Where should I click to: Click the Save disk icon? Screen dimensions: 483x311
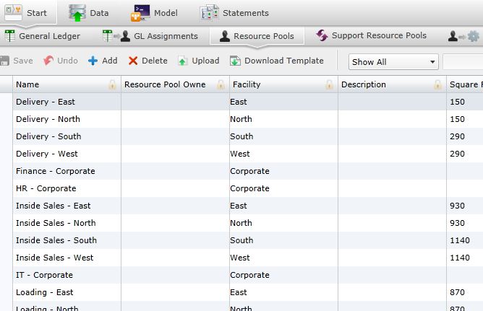click(x=5, y=61)
